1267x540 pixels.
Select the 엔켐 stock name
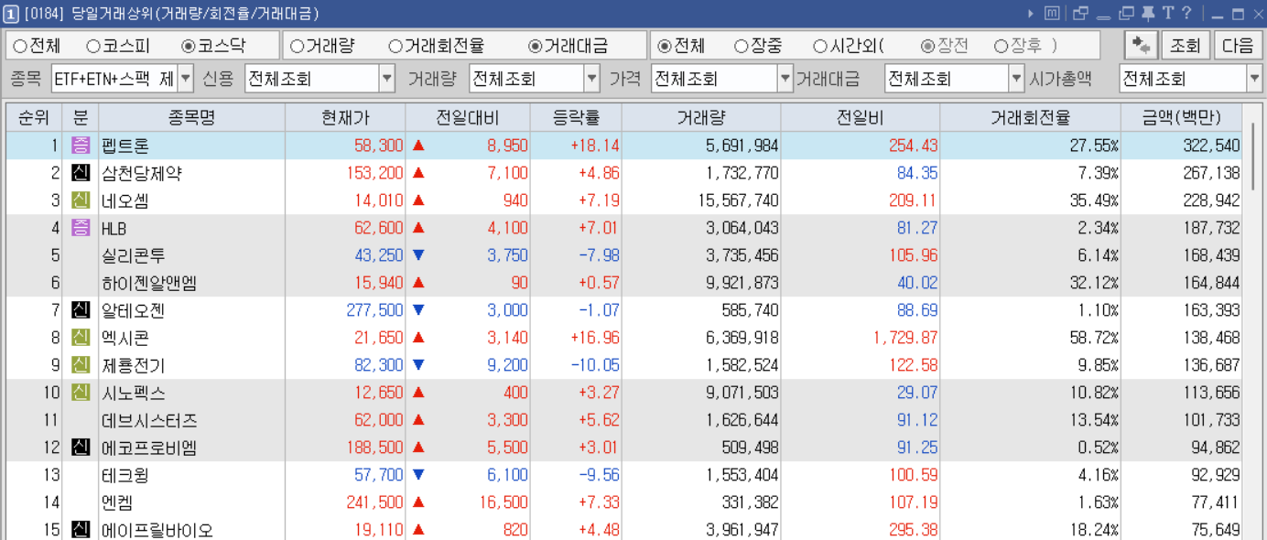(117, 502)
